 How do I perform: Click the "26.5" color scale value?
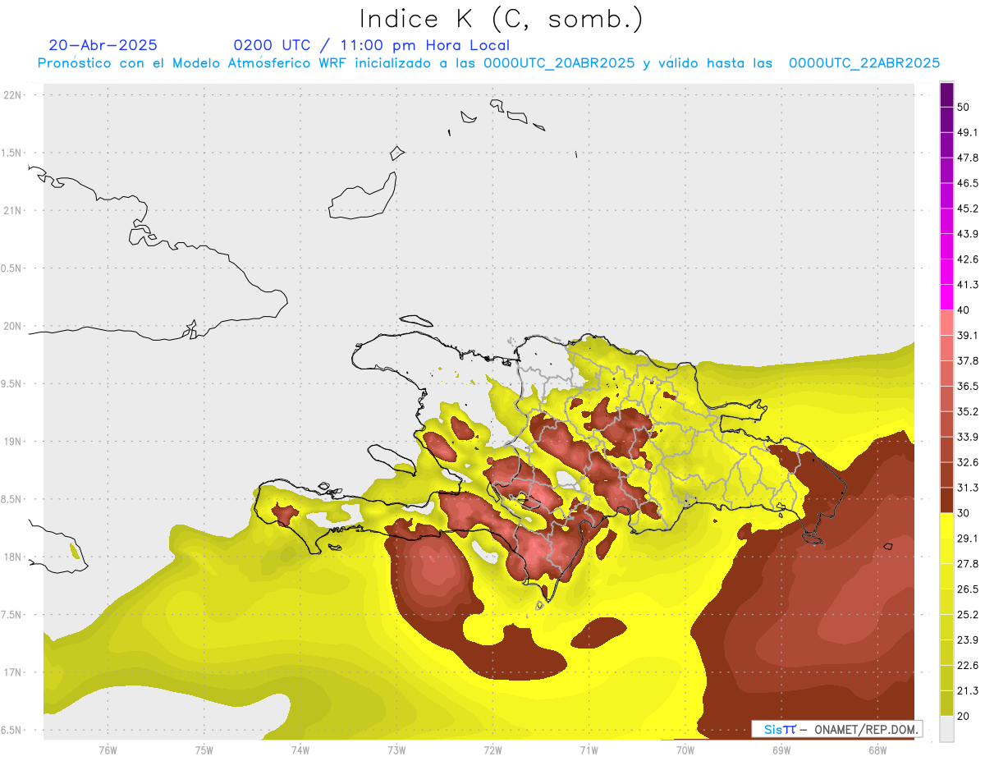pos(968,589)
